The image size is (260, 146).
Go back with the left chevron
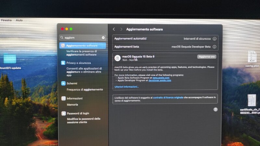[114, 29]
